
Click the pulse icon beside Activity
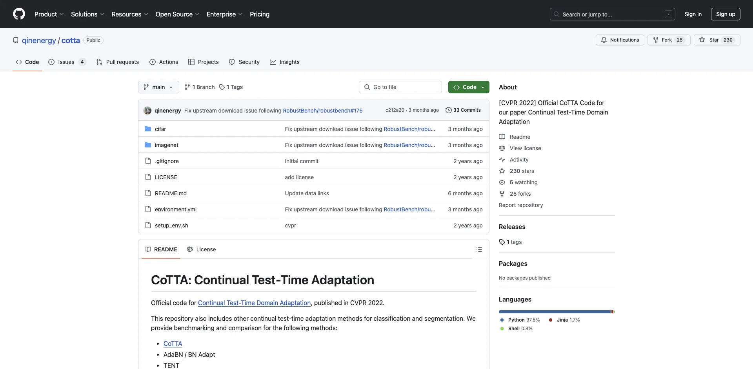click(502, 160)
